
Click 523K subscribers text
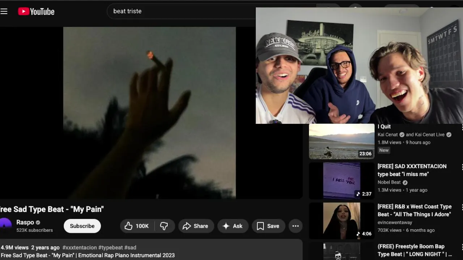[34, 230]
